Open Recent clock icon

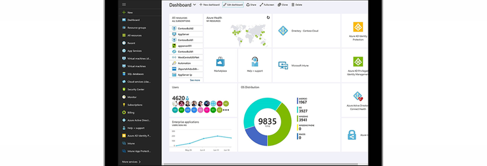(x=124, y=43)
